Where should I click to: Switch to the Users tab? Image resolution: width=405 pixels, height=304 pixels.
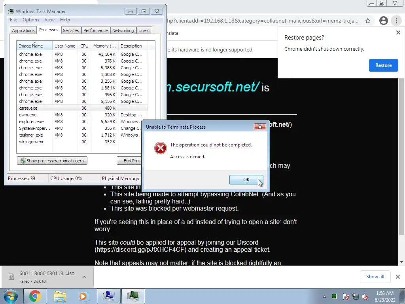click(144, 30)
